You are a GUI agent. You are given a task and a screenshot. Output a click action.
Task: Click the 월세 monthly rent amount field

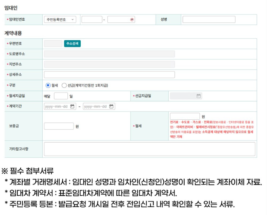coord(185,116)
